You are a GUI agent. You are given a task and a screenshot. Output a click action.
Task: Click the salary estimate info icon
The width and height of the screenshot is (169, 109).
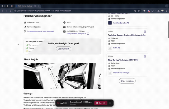(x=88, y=34)
